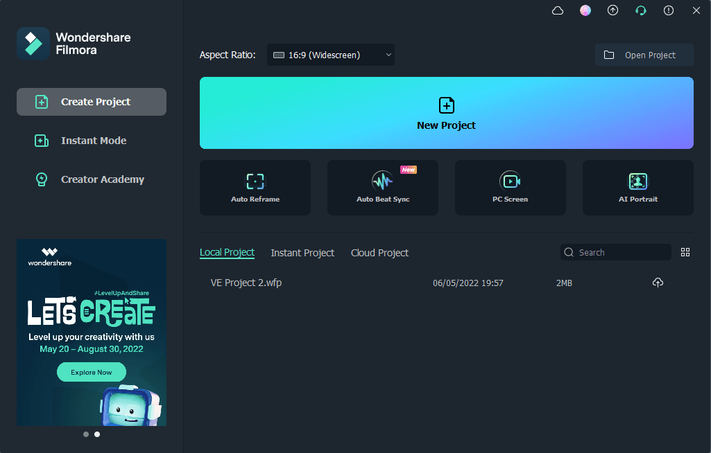This screenshot has width=711, height=453.
Task: Click the colorful user account avatar
Action: 585,10
